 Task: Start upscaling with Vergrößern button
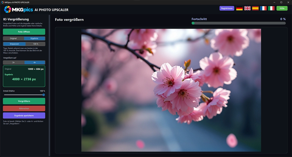click(24, 101)
